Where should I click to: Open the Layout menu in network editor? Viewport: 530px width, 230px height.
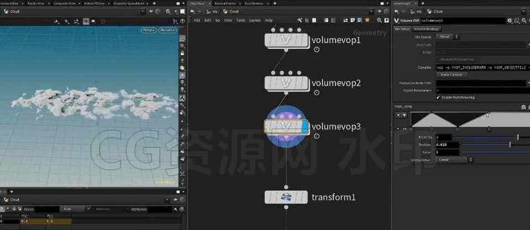pos(255,20)
